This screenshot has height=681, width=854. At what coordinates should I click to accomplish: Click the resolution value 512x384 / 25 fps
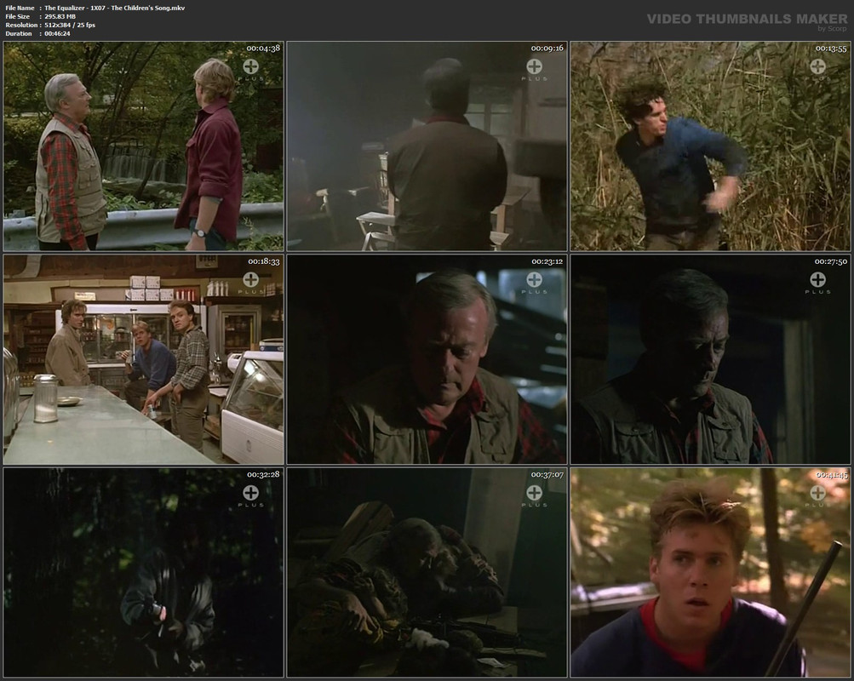point(70,25)
